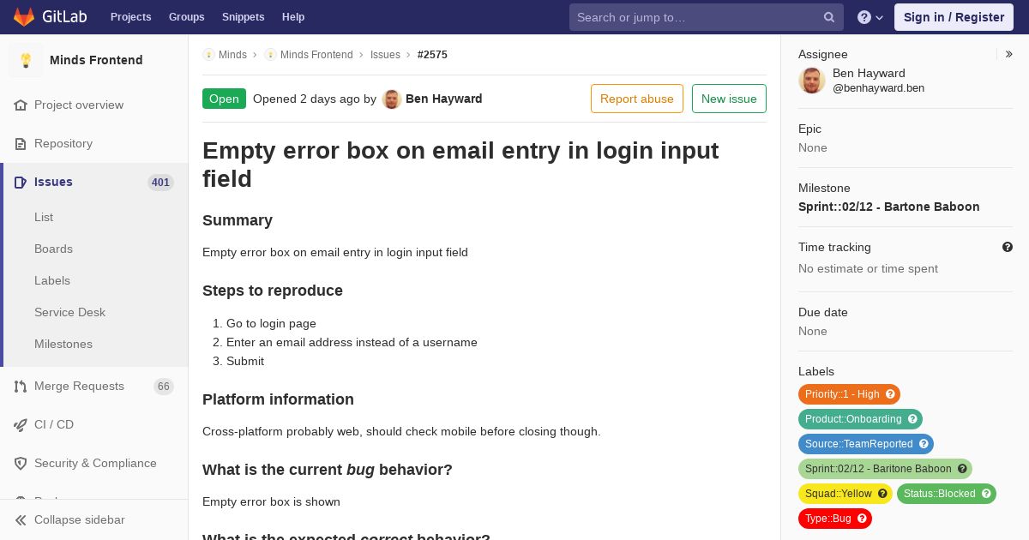Click the New issue button

tap(729, 99)
